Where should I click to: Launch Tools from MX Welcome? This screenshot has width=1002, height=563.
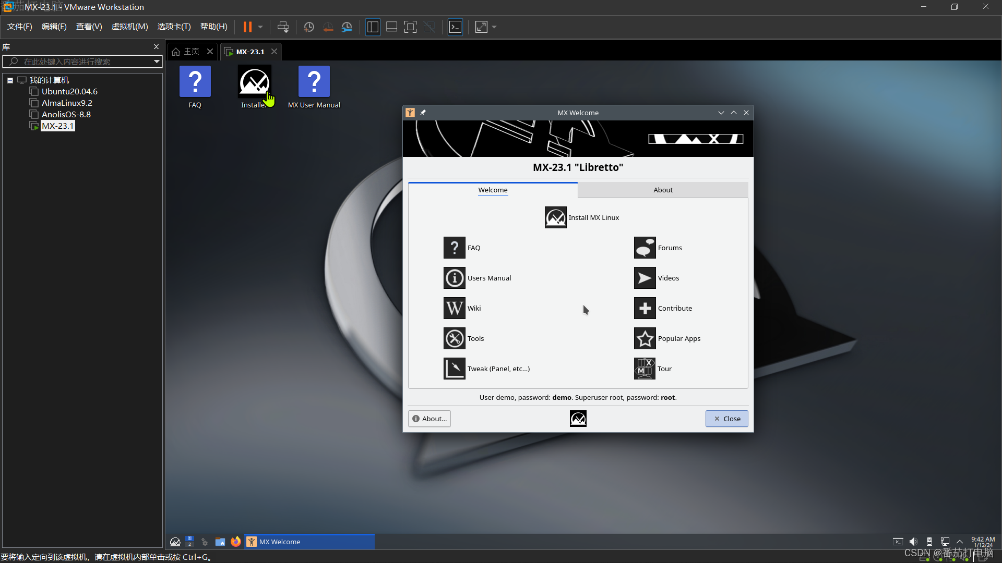[x=454, y=338]
